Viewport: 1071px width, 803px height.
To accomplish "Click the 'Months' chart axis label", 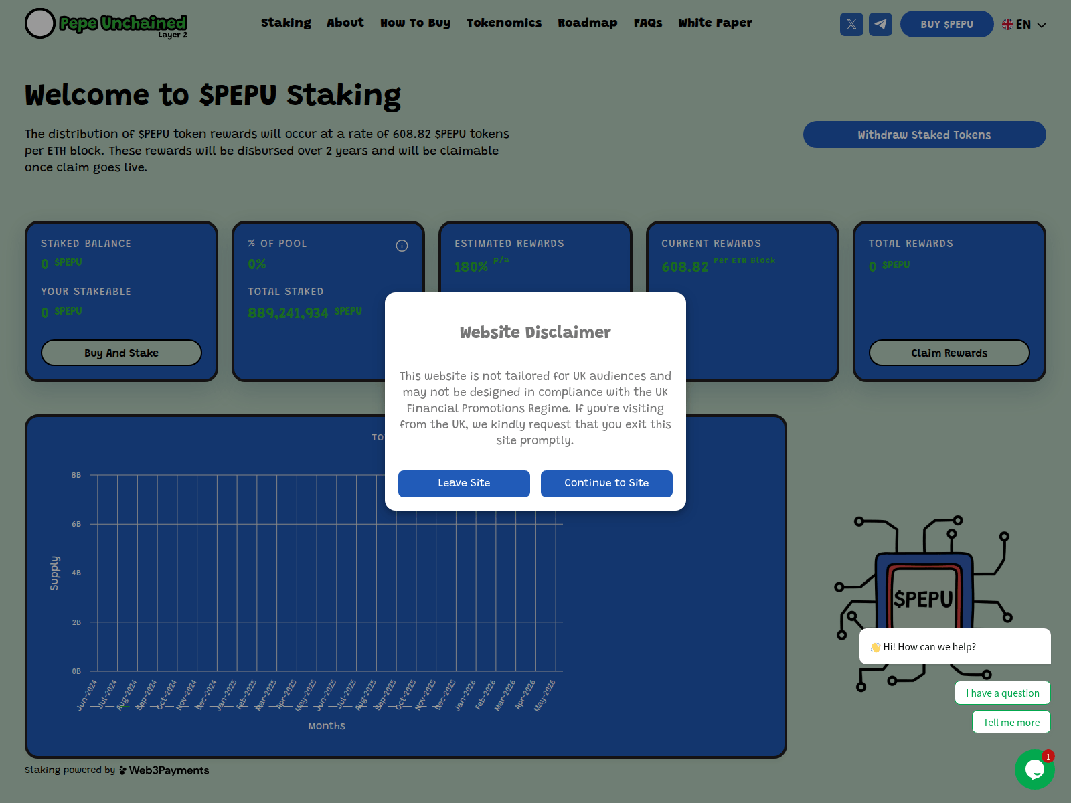I will click(327, 726).
